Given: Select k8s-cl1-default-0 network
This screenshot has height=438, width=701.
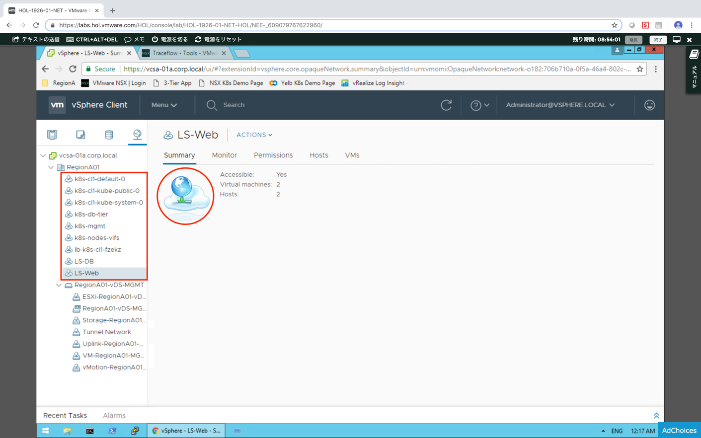Looking at the screenshot, I should (x=100, y=179).
